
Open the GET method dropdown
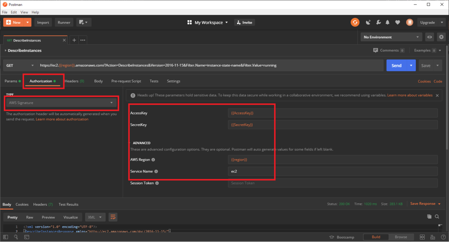coord(20,65)
